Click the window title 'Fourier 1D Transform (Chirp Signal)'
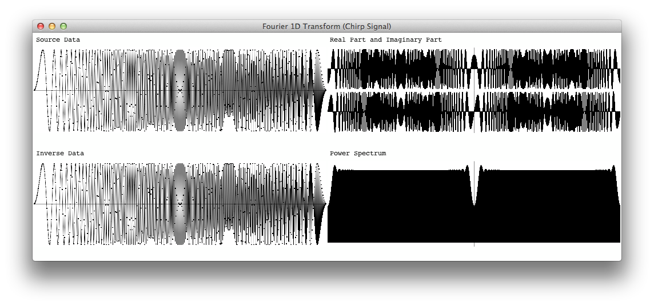Screen dimensions: 654x306 click(326, 26)
